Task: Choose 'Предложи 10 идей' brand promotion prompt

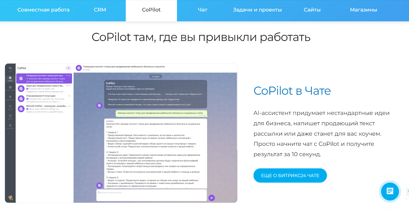Action: point(143,99)
